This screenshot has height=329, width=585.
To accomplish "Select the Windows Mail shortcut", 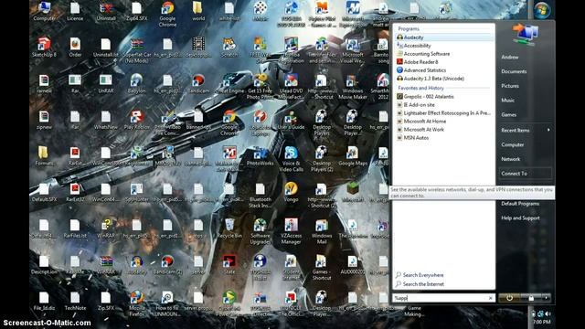I will (322, 231).
